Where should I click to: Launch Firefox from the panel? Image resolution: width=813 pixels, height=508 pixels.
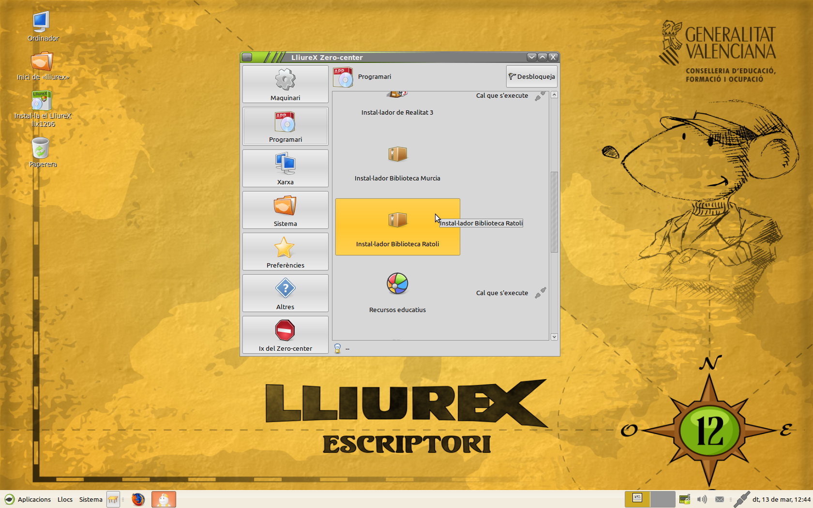[x=138, y=499]
